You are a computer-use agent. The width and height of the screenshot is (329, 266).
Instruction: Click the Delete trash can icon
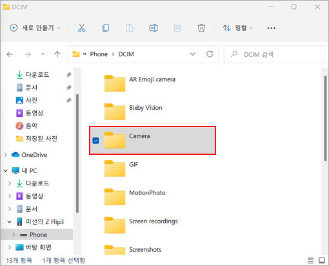pos(201,28)
